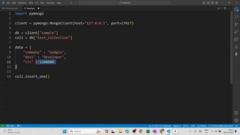Screen dimensions: 240x135
Task: Open the Search view in activity bar
Action: [236, 16]
